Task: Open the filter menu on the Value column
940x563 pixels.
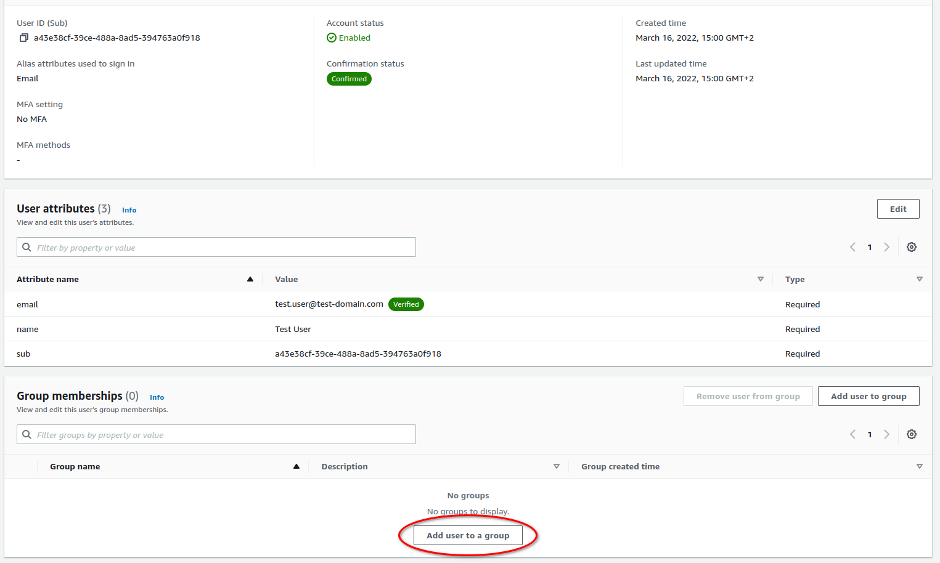Action: coord(761,279)
